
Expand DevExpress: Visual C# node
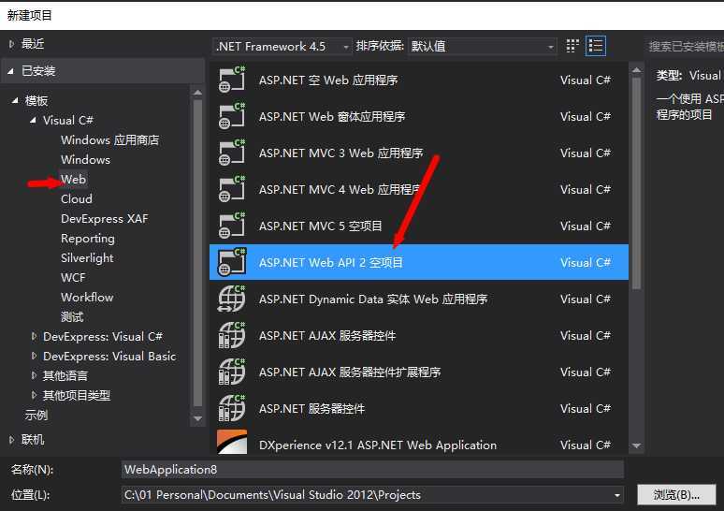click(34, 336)
